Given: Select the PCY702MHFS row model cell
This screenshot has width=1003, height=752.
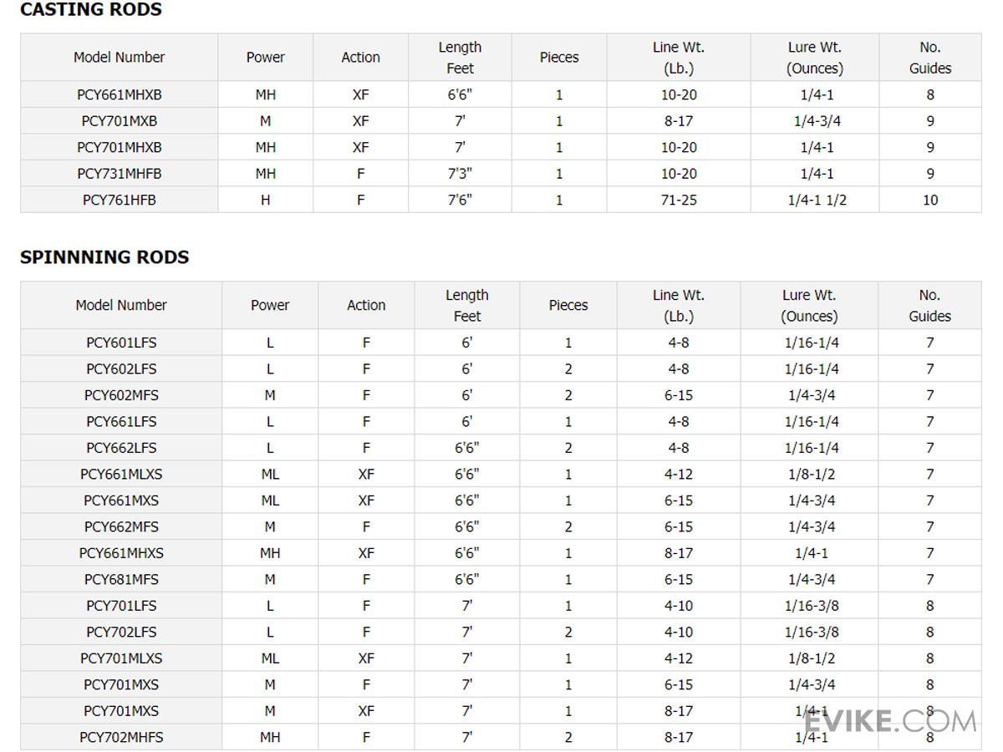Looking at the screenshot, I should (x=121, y=737).
